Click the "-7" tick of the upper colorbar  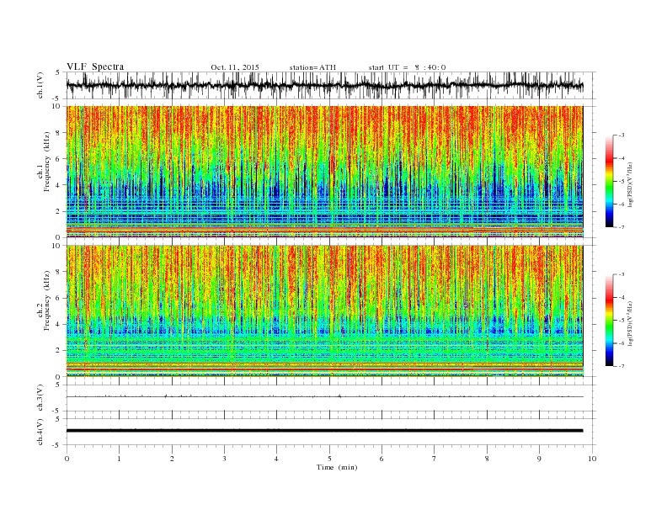622,227
